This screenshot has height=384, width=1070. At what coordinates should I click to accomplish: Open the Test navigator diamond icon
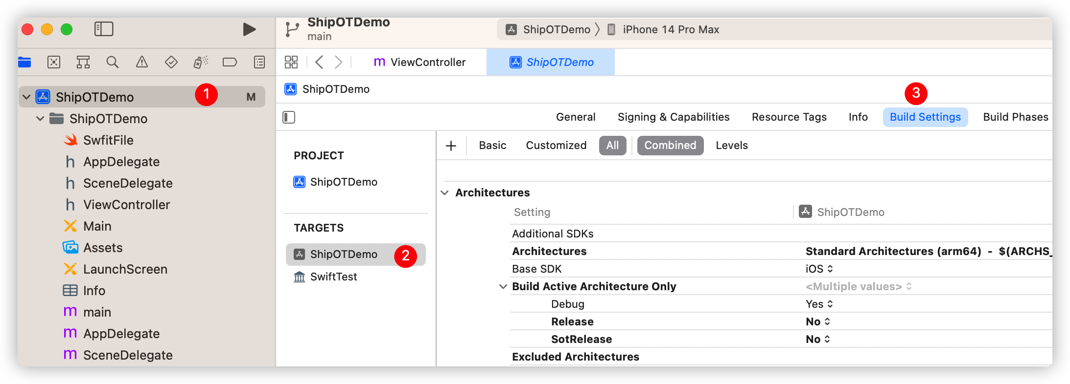(171, 62)
